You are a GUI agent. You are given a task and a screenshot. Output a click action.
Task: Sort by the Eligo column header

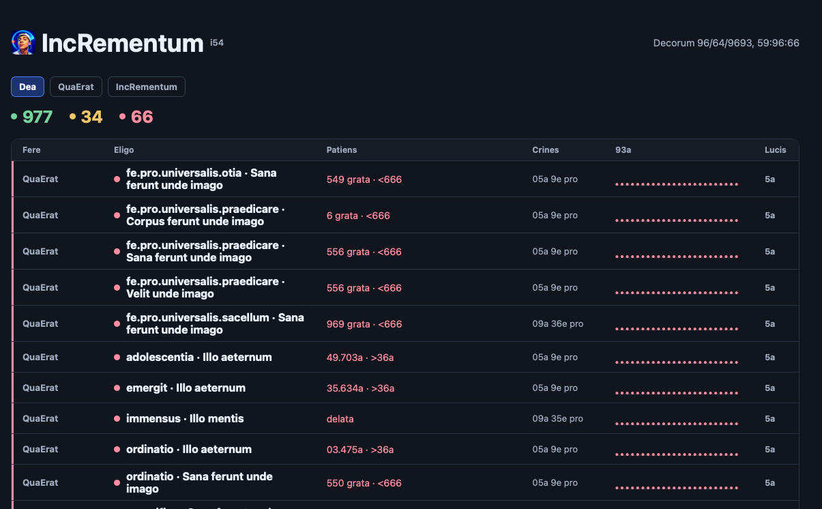(124, 149)
